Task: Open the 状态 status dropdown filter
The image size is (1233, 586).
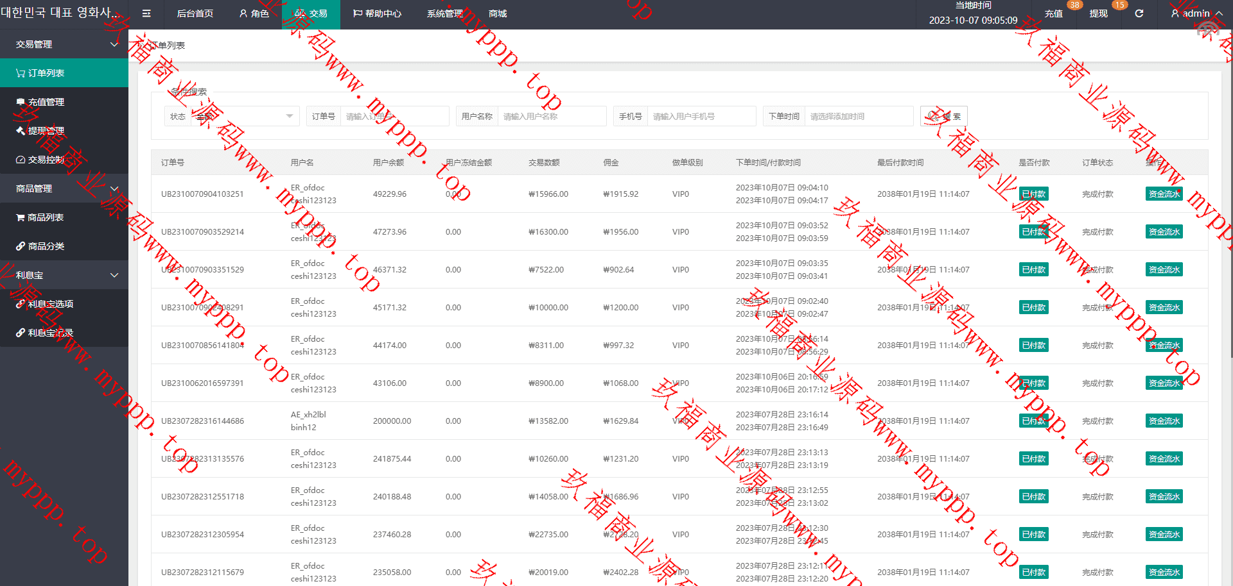Action: coord(244,116)
